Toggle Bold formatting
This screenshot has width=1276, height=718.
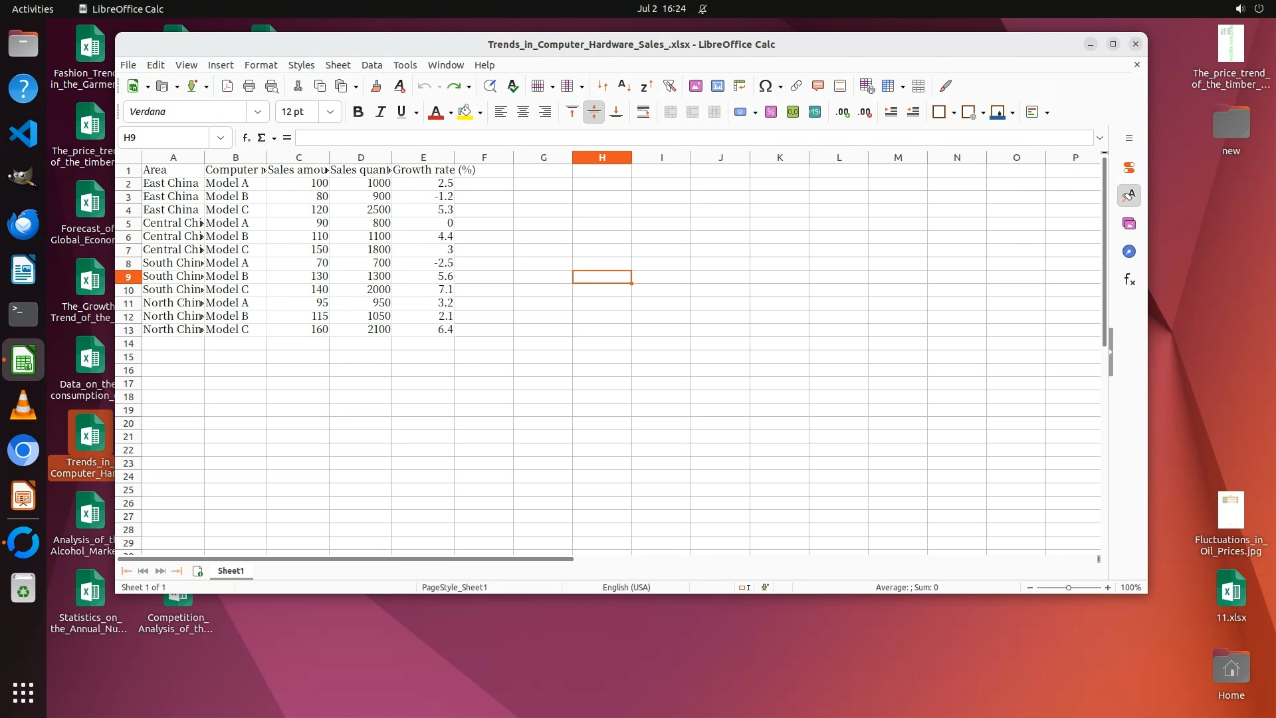[358, 112]
